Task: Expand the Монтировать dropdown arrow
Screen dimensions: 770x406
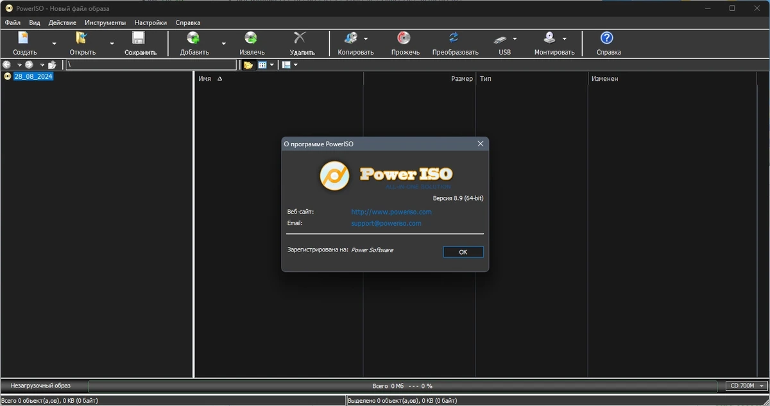Action: click(565, 38)
